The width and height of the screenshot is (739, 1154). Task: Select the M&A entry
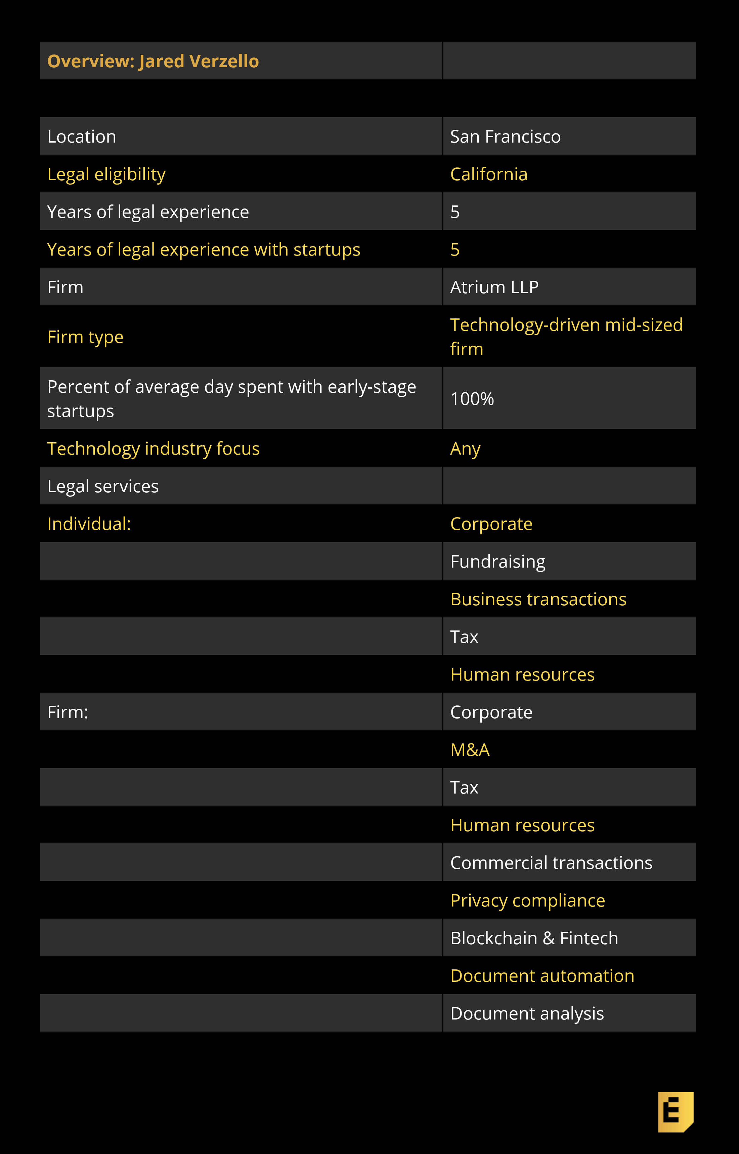point(469,749)
